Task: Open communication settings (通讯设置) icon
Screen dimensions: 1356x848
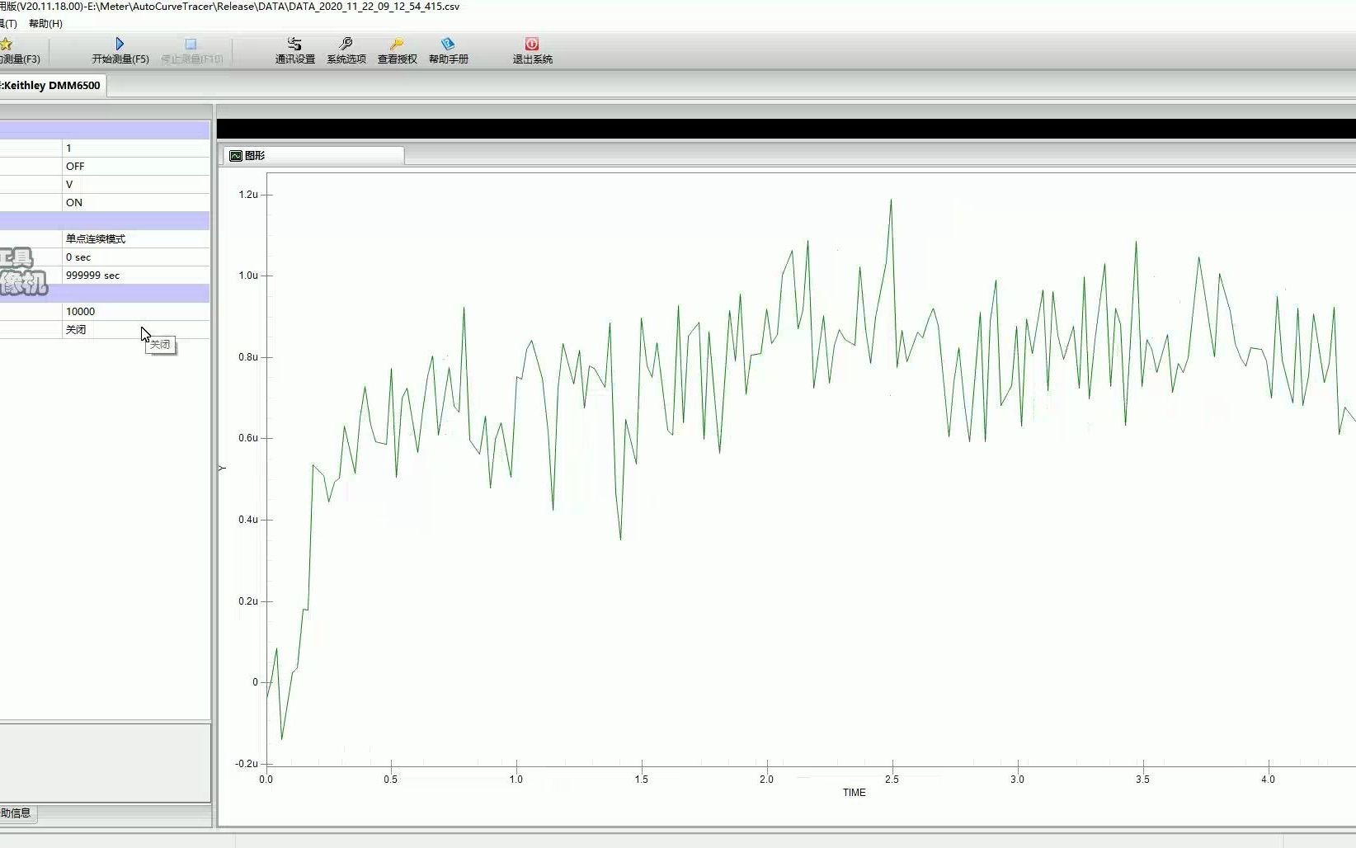Action: click(x=294, y=44)
